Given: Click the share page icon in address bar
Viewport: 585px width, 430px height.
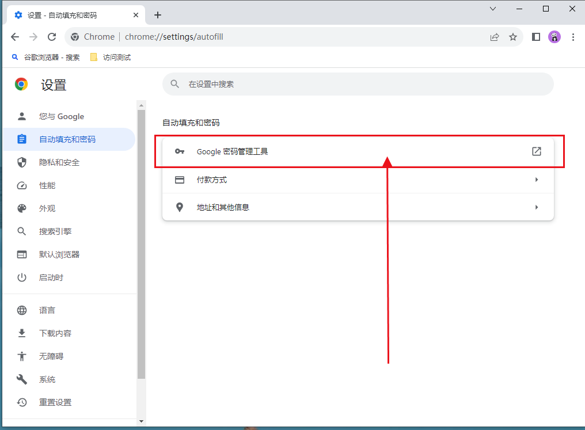Looking at the screenshot, I should point(495,37).
